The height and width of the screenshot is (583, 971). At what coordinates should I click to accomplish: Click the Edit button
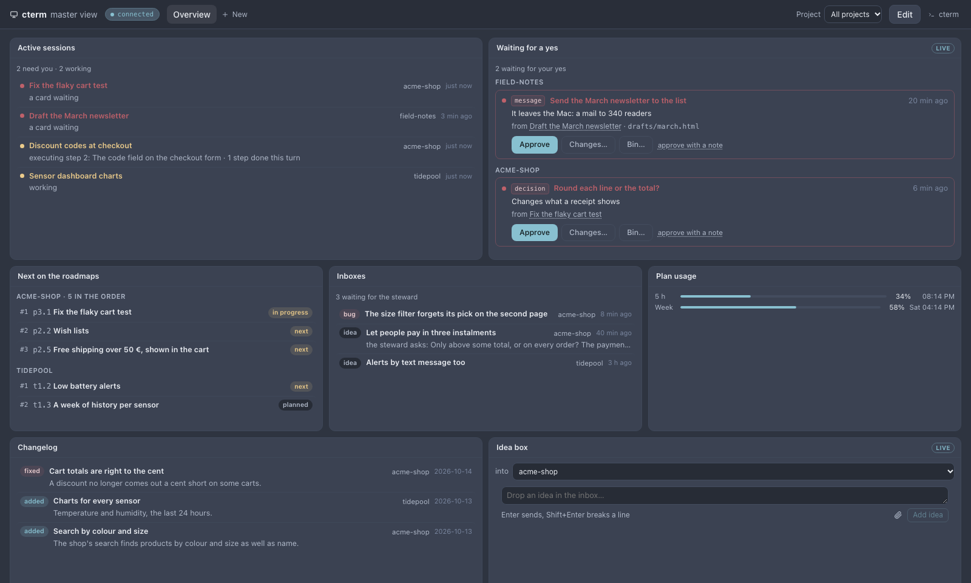[x=904, y=15]
